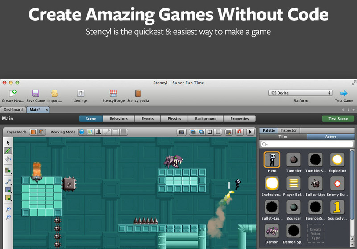Click the zoom in magnifier tool
Viewport: 357px width, 249px height.
(8, 208)
